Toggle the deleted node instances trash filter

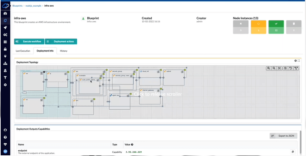[293, 24]
